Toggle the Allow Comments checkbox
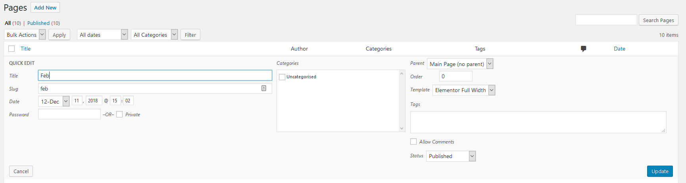The image size is (686, 183). [413, 141]
